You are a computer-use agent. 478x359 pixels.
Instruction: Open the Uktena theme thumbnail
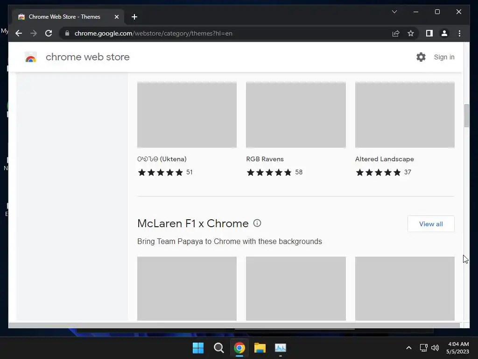(187, 115)
